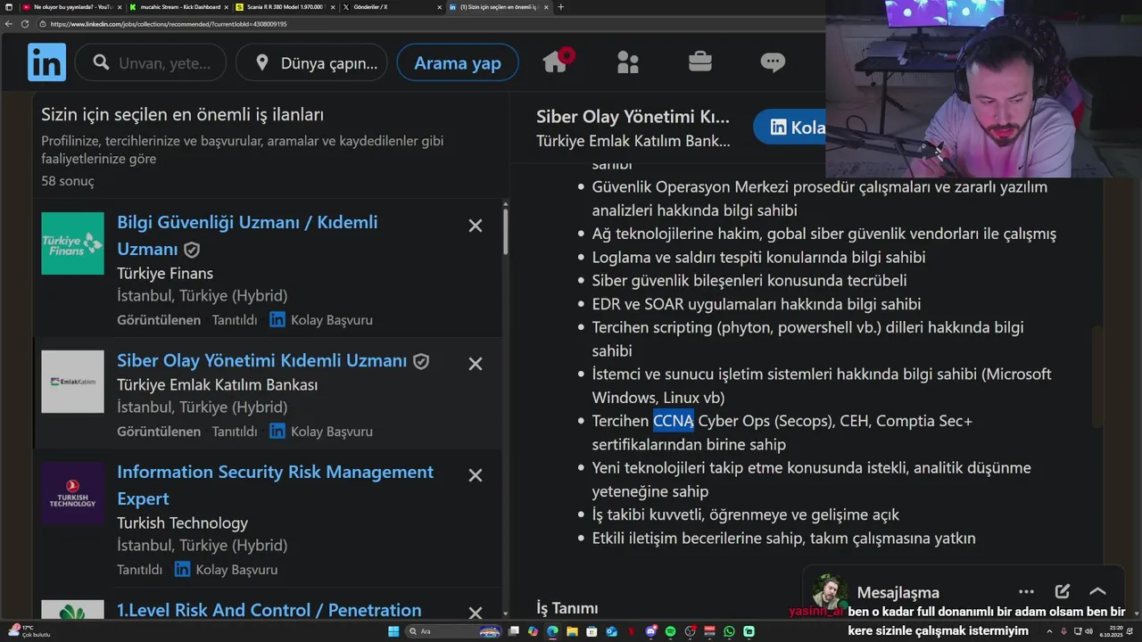Viewport: 1142px width, 642px height.
Task: Open 1.Level Risk And Control / Penetration listing
Action: click(269, 610)
